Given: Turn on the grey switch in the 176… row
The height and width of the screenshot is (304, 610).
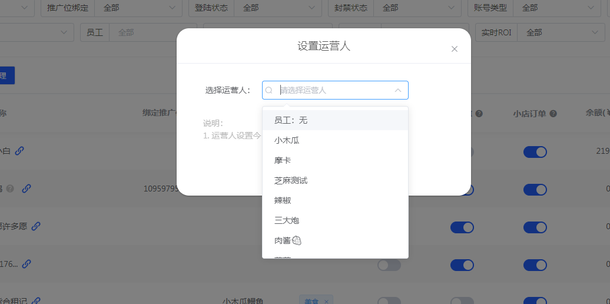Looking at the screenshot, I should tap(389, 265).
